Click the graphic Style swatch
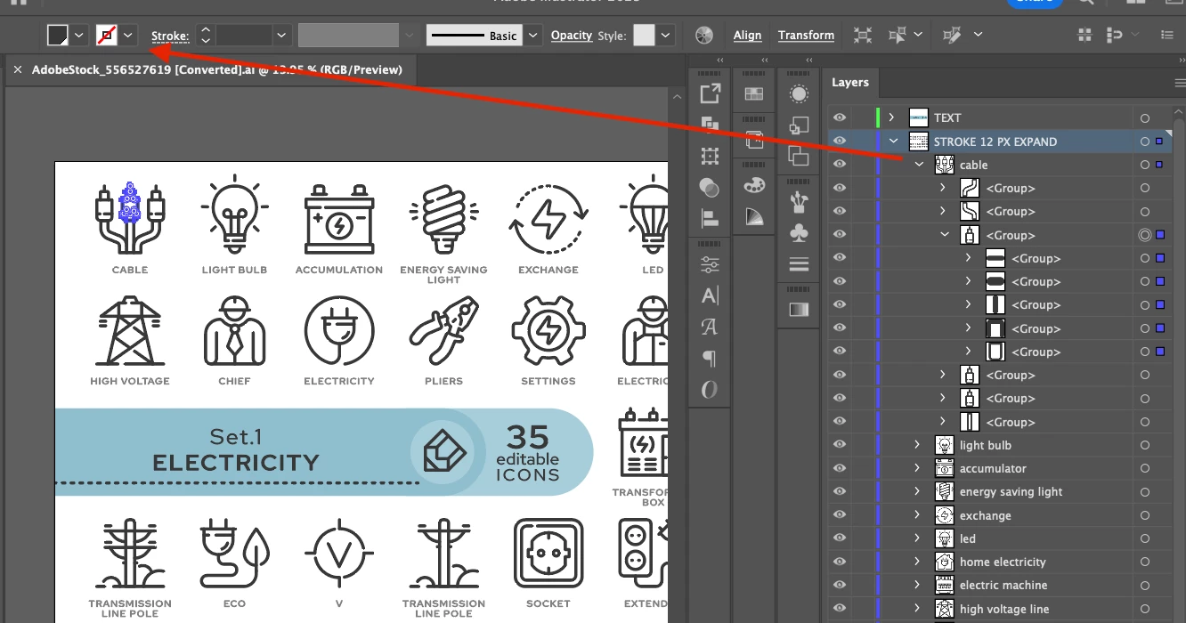The width and height of the screenshot is (1186, 623). (x=644, y=36)
